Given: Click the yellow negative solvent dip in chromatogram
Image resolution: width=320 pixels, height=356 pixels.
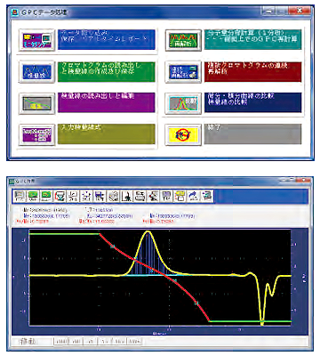Looking at the screenshot, I should pos(261,323).
